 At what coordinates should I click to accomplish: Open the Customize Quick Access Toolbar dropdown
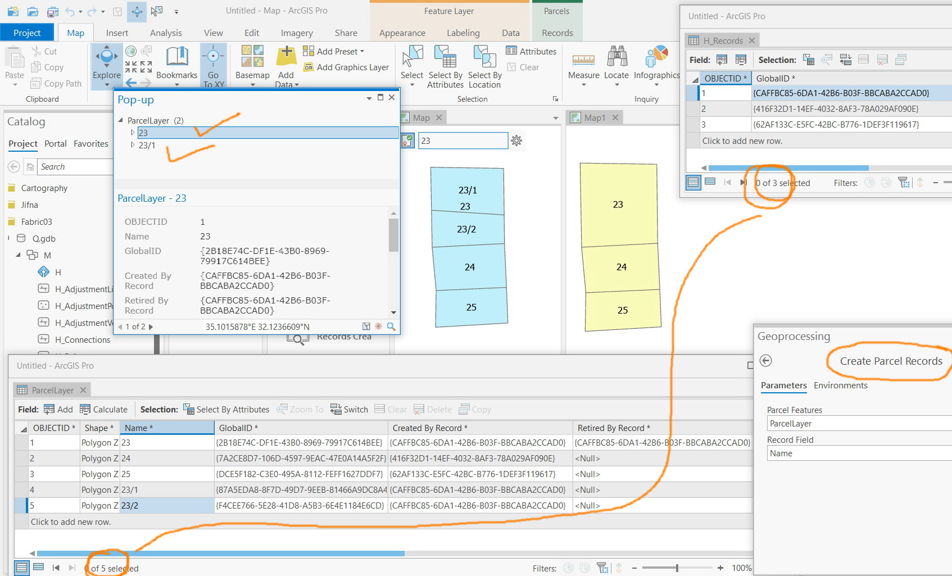pos(176,11)
